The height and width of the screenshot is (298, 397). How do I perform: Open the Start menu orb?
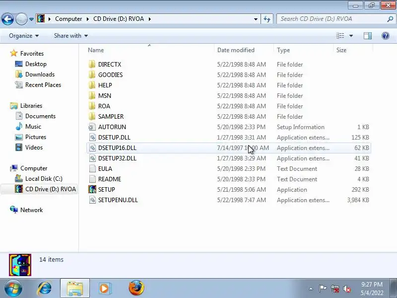[x=13, y=288]
